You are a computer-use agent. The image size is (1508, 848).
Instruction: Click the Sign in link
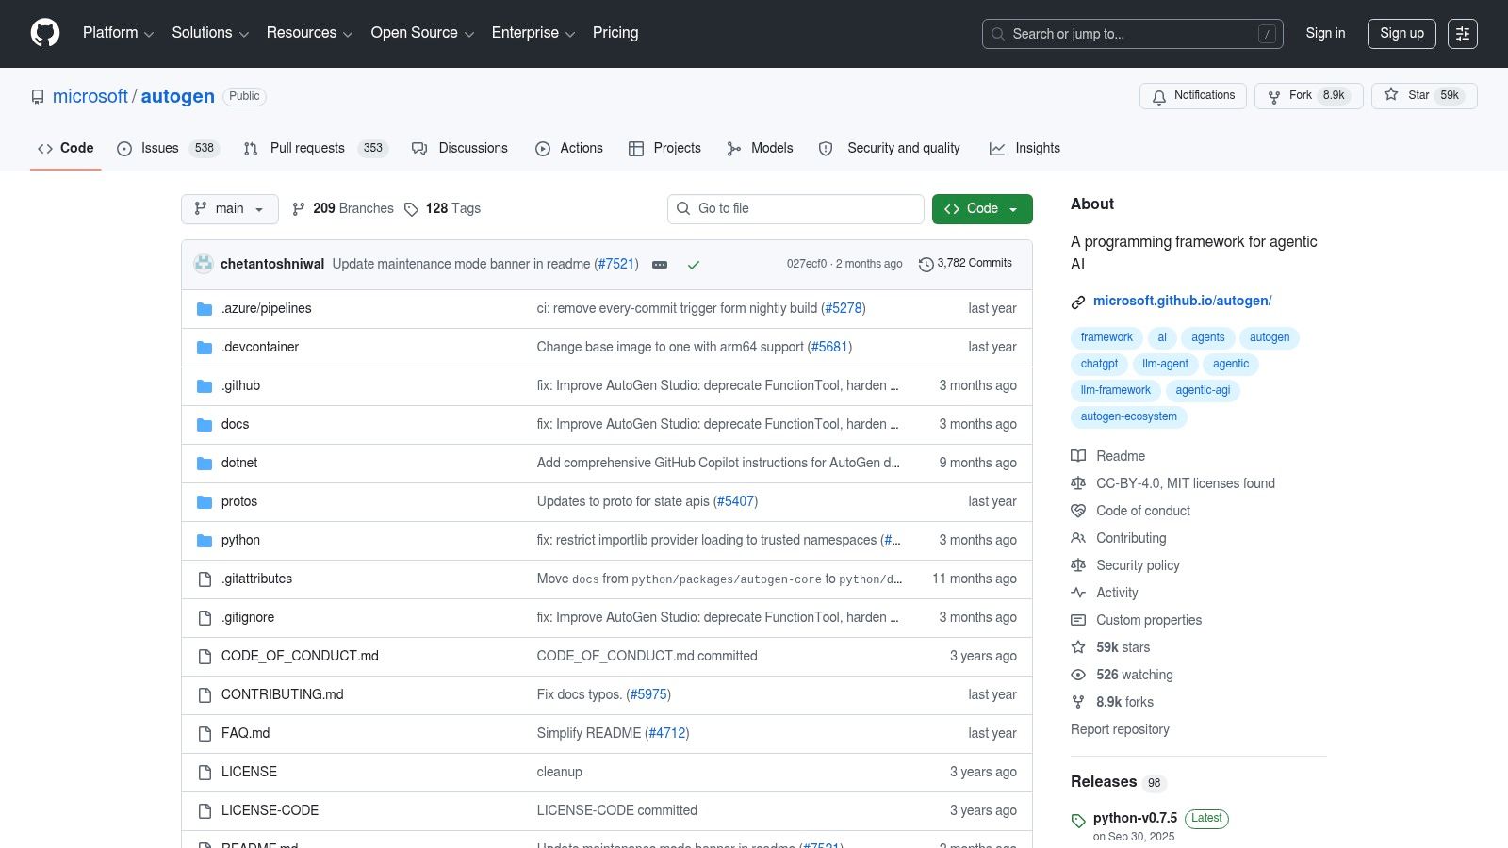pyautogui.click(x=1325, y=34)
